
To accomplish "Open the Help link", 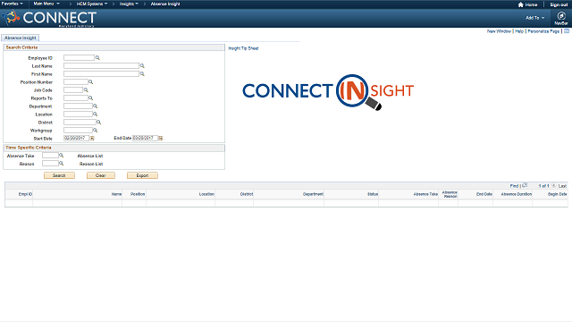I will tap(519, 31).
